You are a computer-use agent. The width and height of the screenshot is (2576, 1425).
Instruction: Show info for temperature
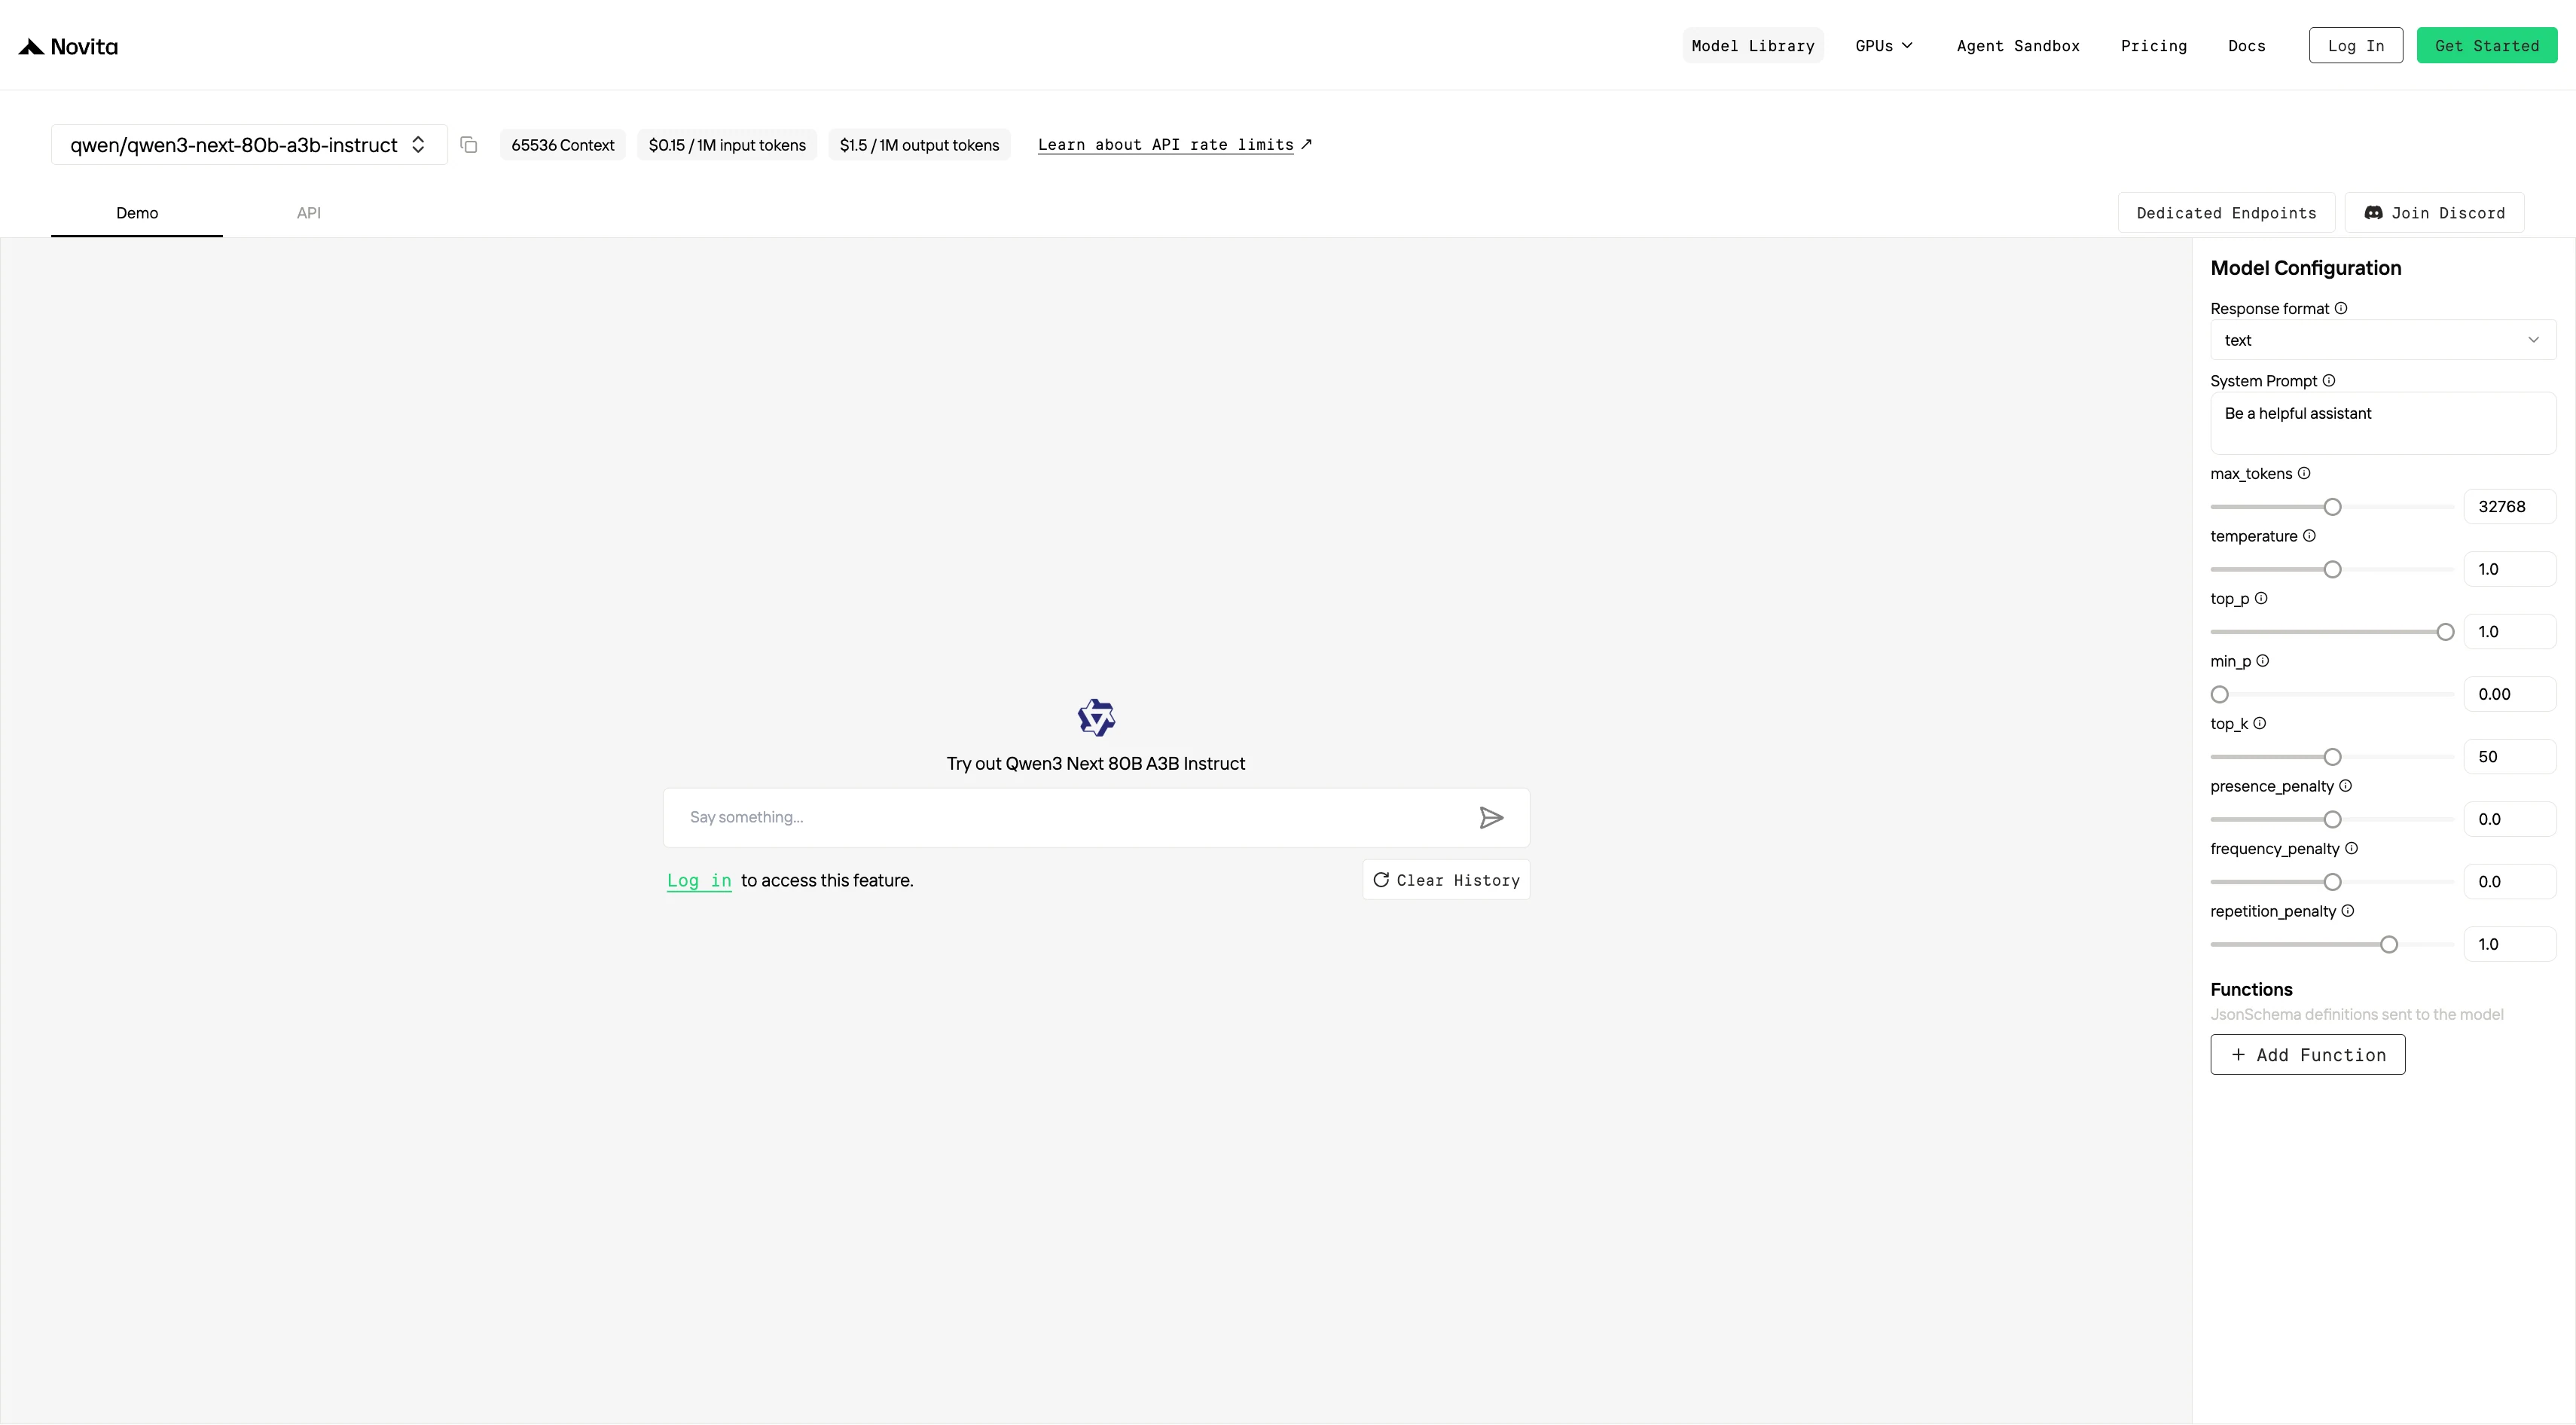click(x=2309, y=536)
